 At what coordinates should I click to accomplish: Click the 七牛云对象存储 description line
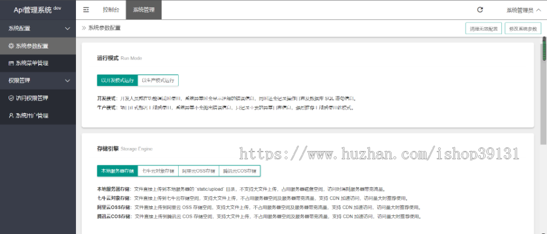[253, 198]
